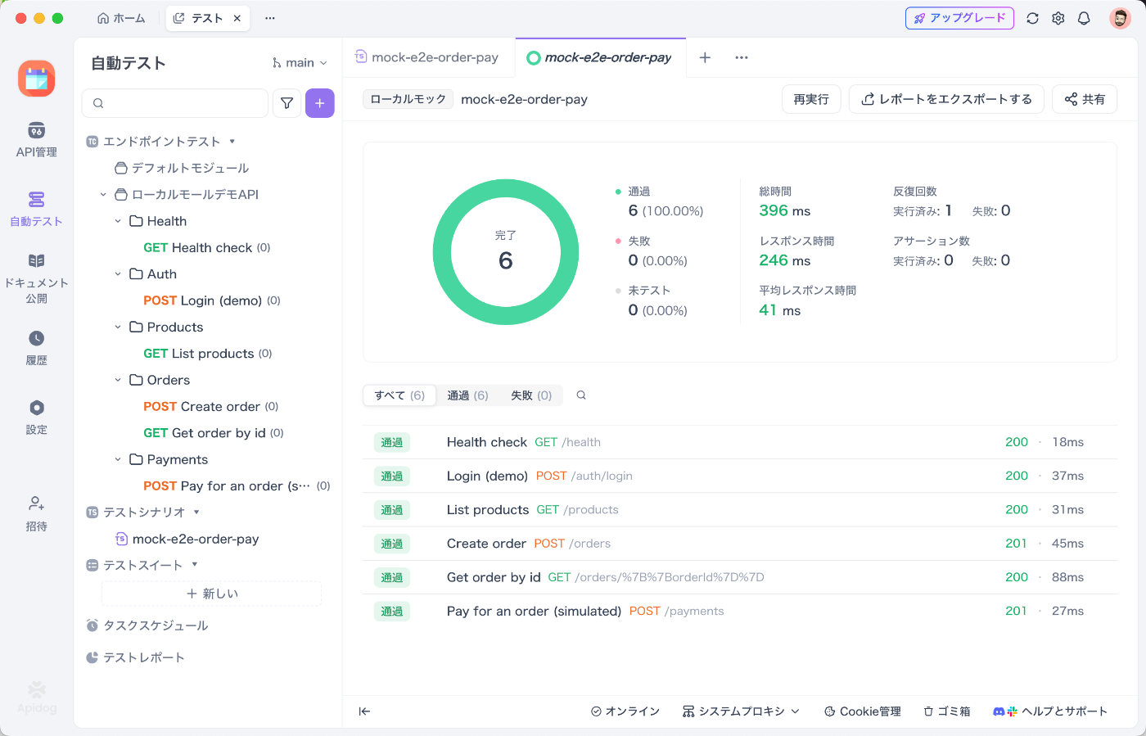Click the refresh sync icon
1146x736 pixels.
1032,18
